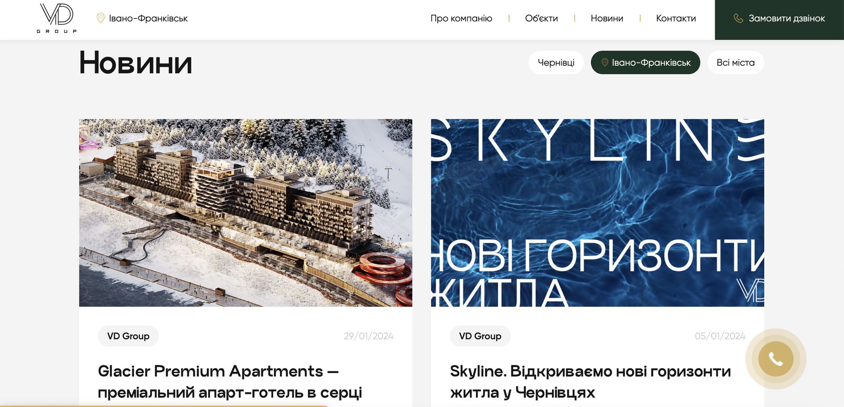Image resolution: width=844 pixels, height=407 pixels.
Task: Select the Івано-Франківськ news filter
Action: pos(646,62)
